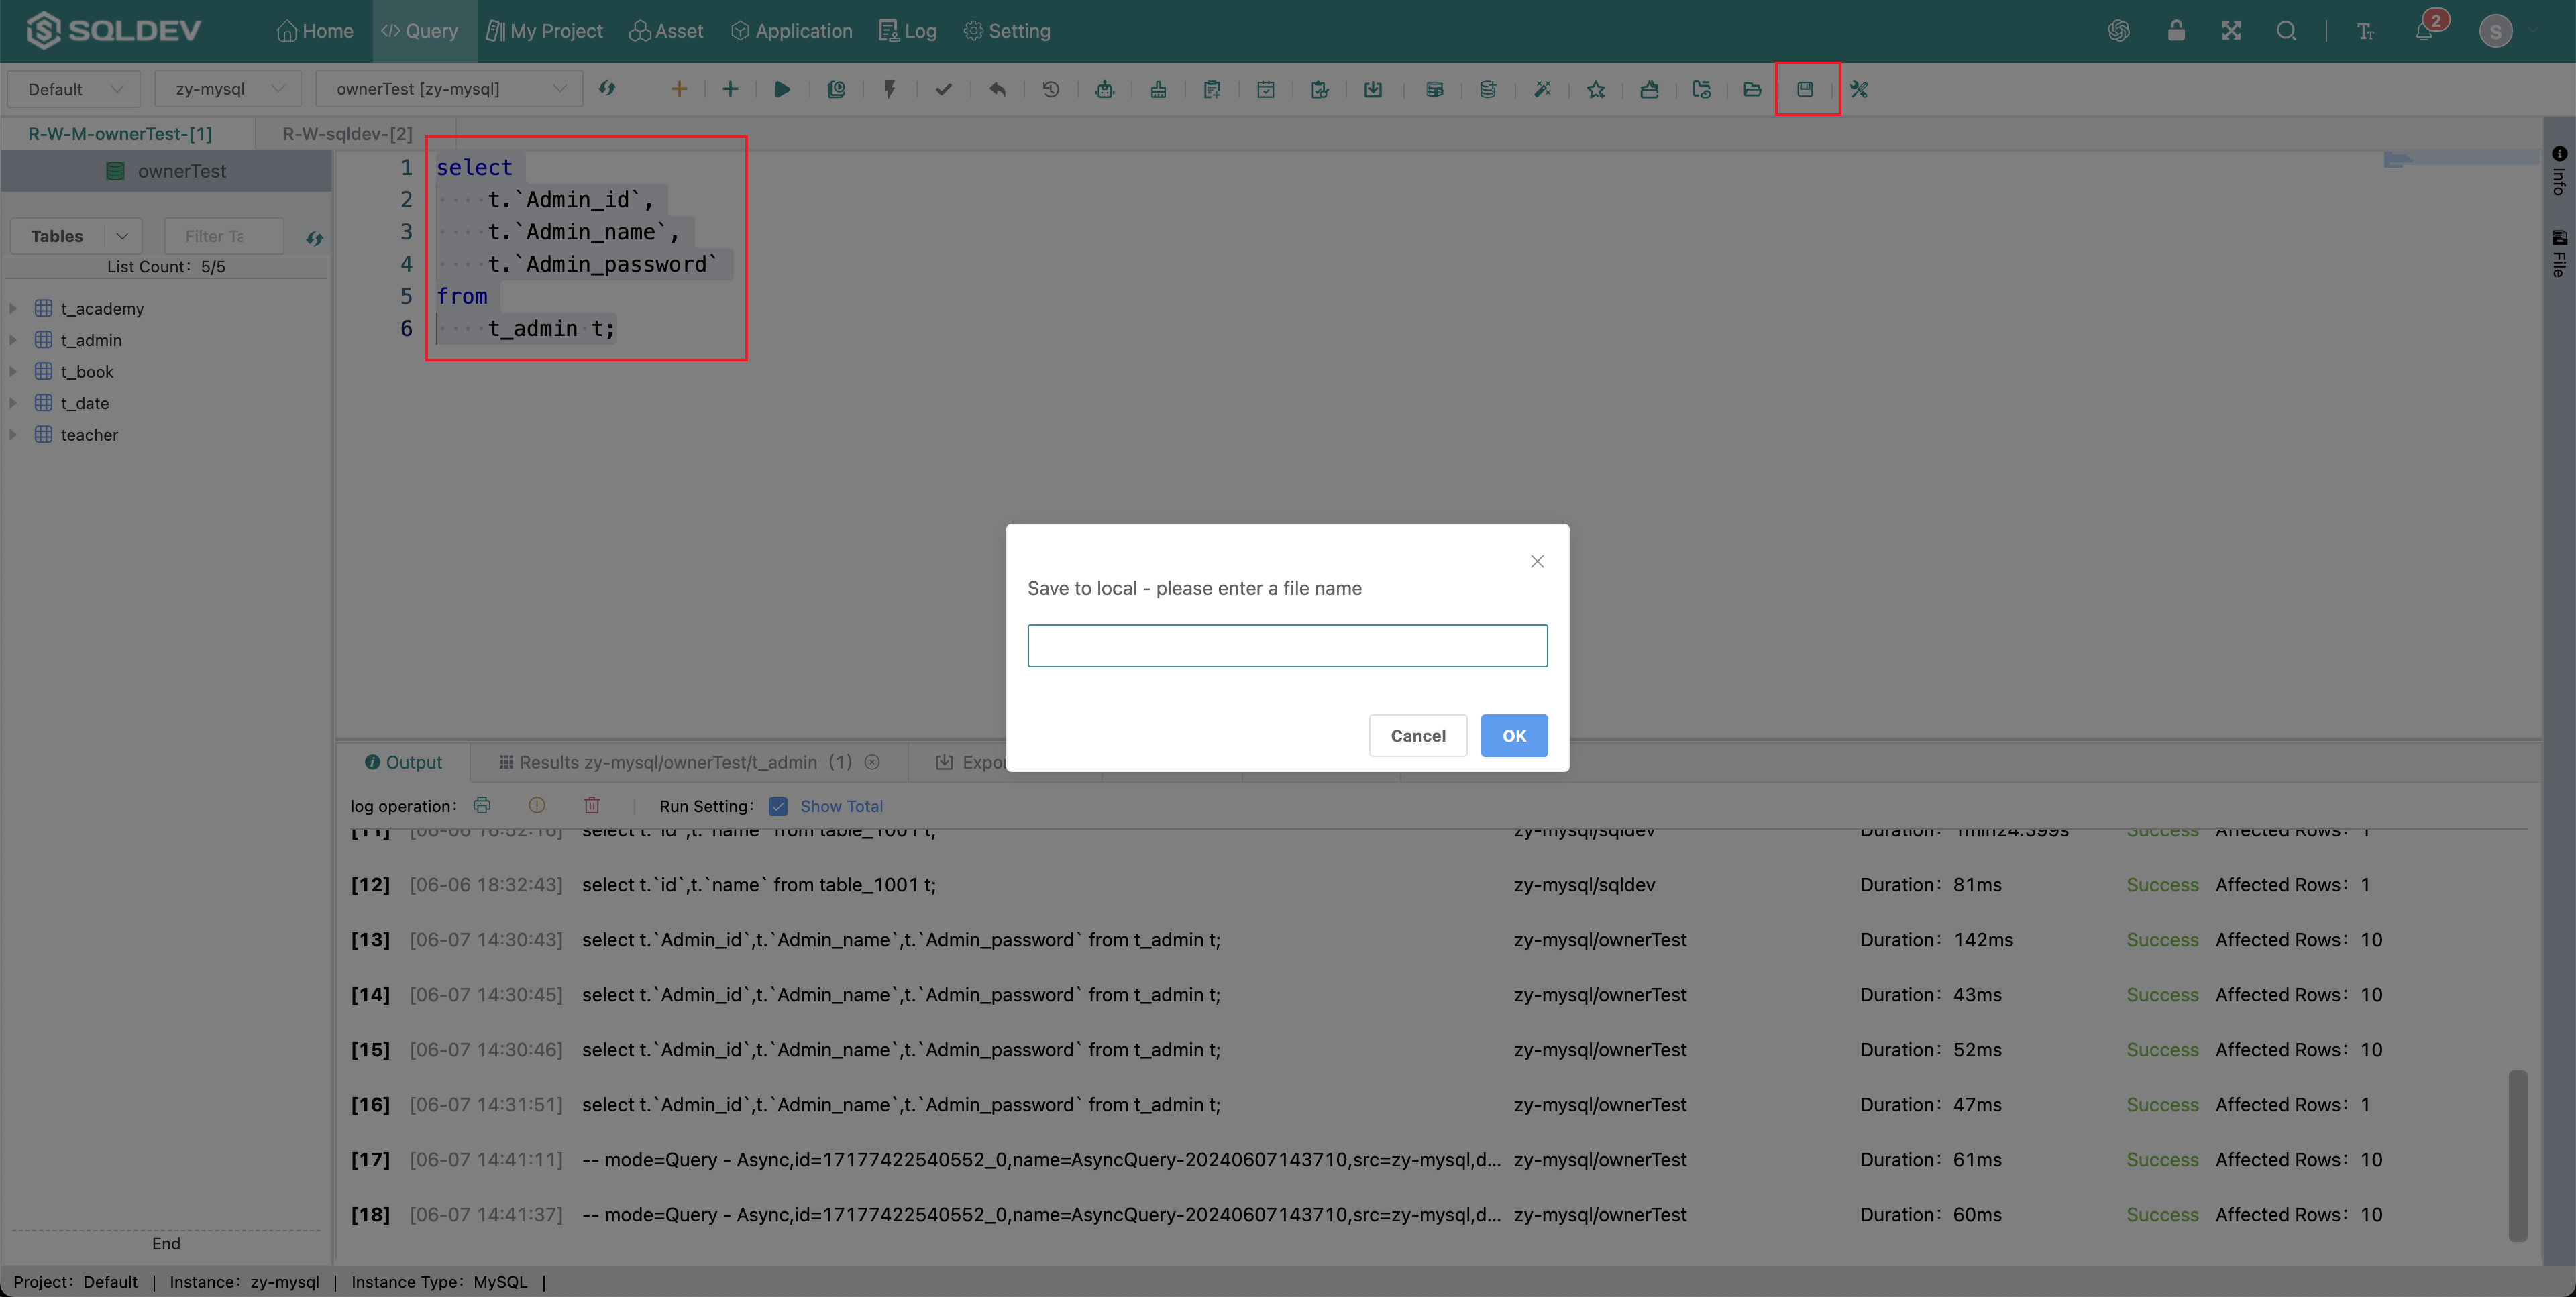The width and height of the screenshot is (2576, 1297).
Task: Click the rollback arrow icon
Action: (997, 89)
